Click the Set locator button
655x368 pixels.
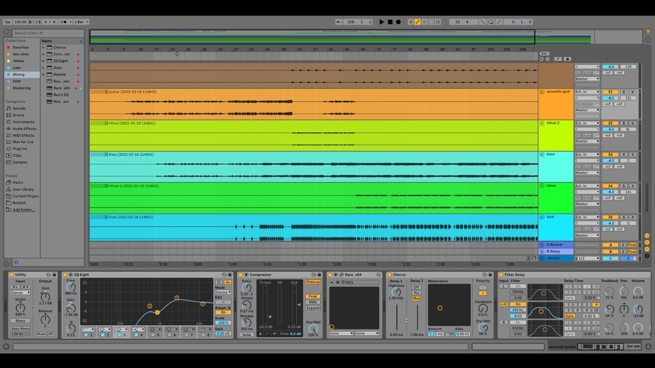click(x=544, y=53)
